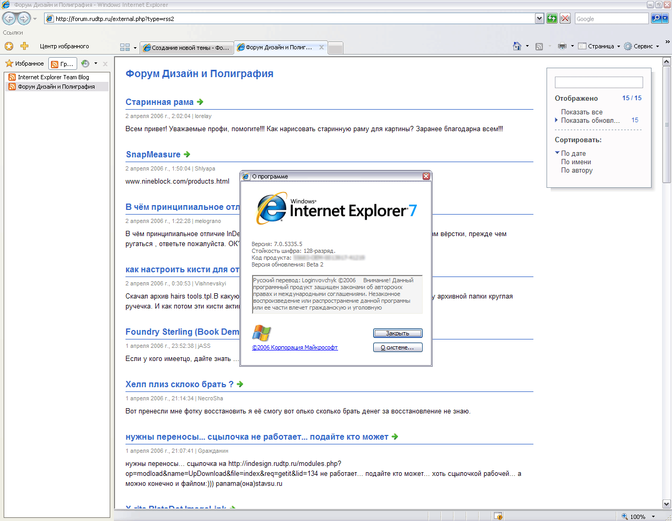Open 'нужны переносы… сцылочка не работает' post

pyautogui.click(x=257, y=437)
